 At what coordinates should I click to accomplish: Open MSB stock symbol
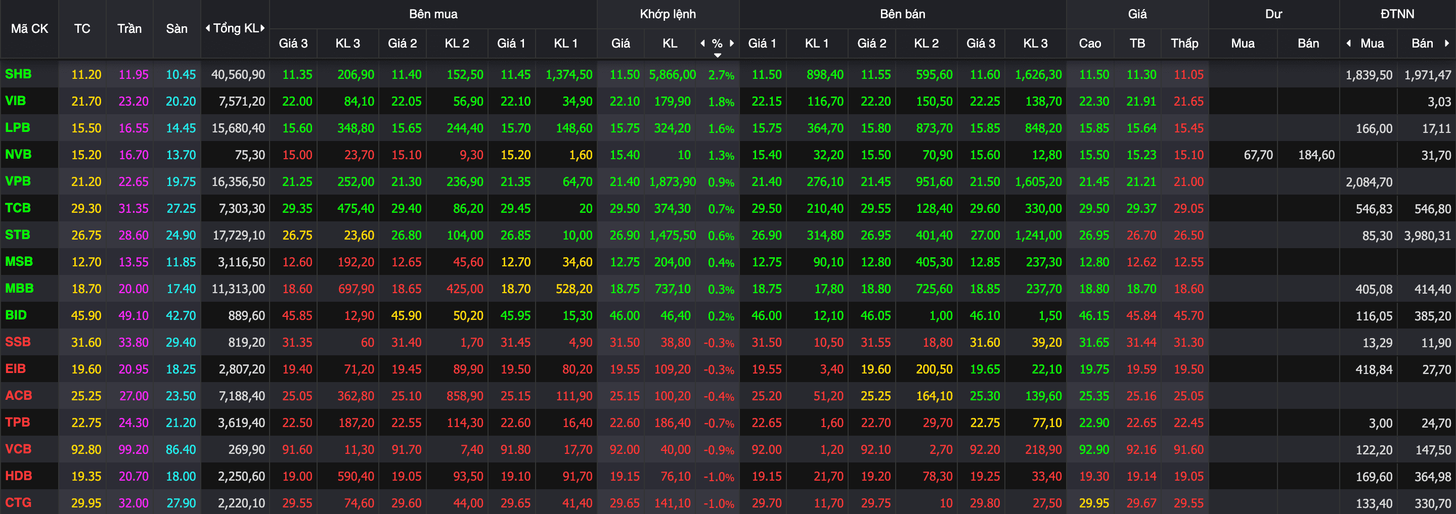(19, 261)
